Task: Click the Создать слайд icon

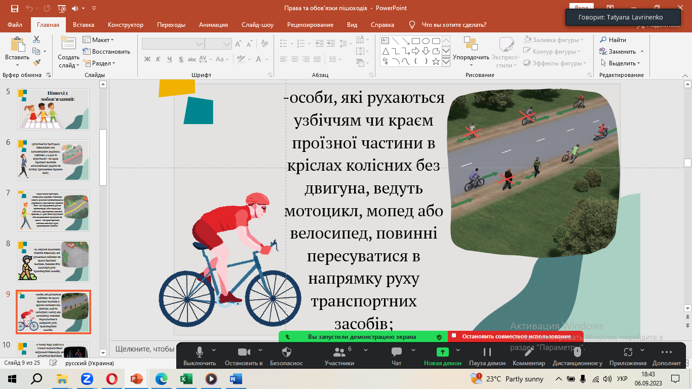Action: pyautogui.click(x=68, y=44)
